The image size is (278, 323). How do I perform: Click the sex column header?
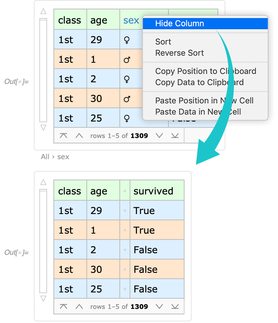pyautogui.click(x=131, y=20)
